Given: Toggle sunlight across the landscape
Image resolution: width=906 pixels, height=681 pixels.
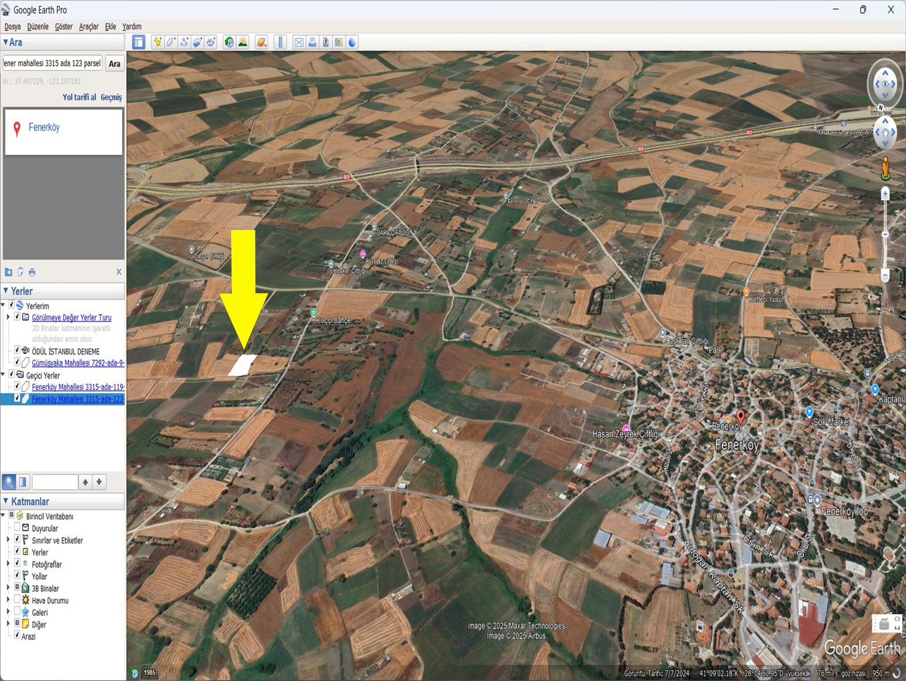Looking at the screenshot, I should pyautogui.click(x=243, y=42).
